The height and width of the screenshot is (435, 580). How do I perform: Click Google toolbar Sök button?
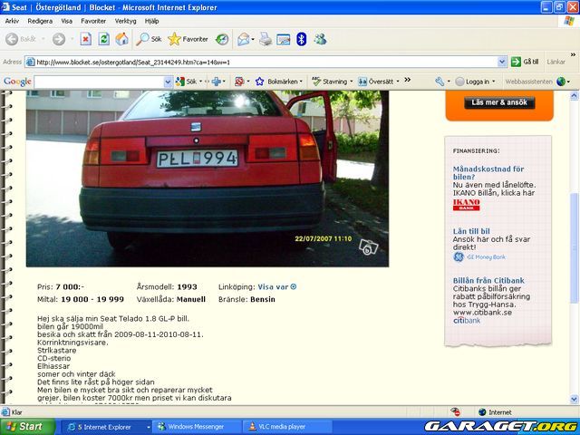(x=187, y=82)
